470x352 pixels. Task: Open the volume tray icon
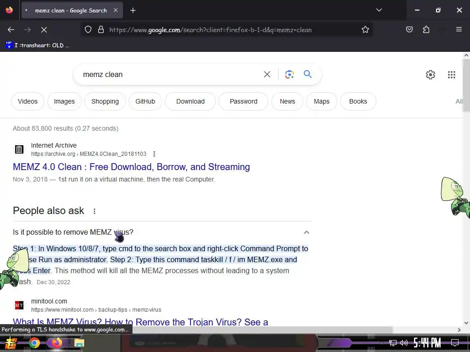(x=404, y=343)
